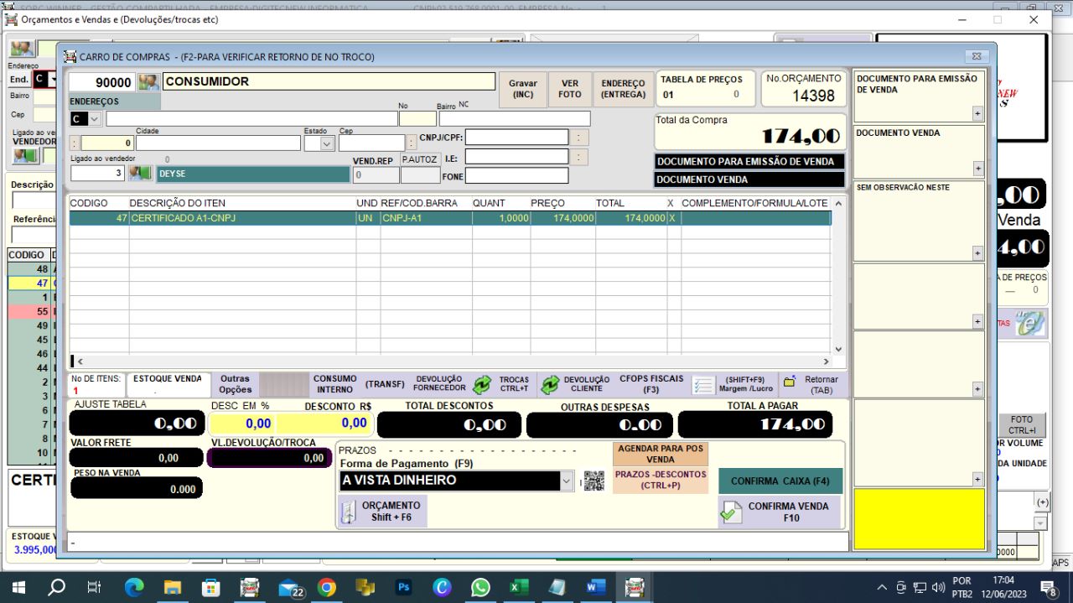
Task: Open Mail app with 22 badge
Action: coord(290,588)
